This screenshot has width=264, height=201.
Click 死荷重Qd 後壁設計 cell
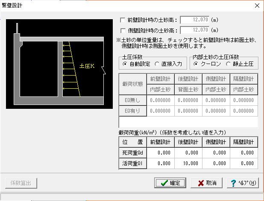point(188,153)
